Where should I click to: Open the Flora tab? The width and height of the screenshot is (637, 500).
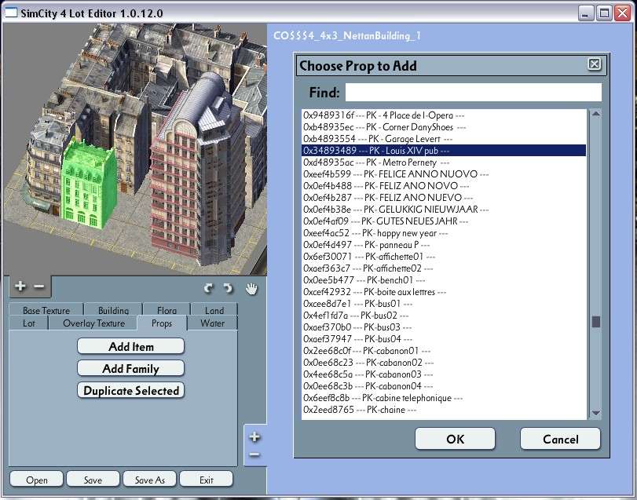tap(167, 310)
